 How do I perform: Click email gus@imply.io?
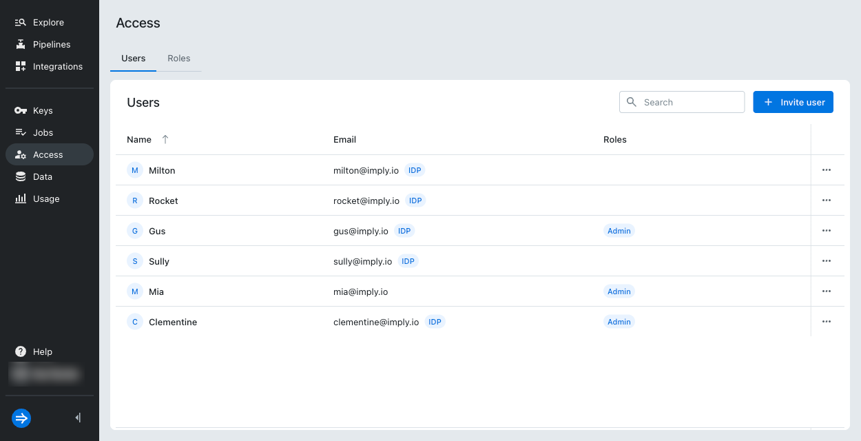pyautogui.click(x=361, y=231)
